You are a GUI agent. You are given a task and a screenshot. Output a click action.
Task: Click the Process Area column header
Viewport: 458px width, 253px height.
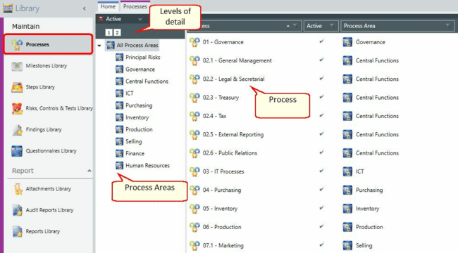(x=397, y=26)
